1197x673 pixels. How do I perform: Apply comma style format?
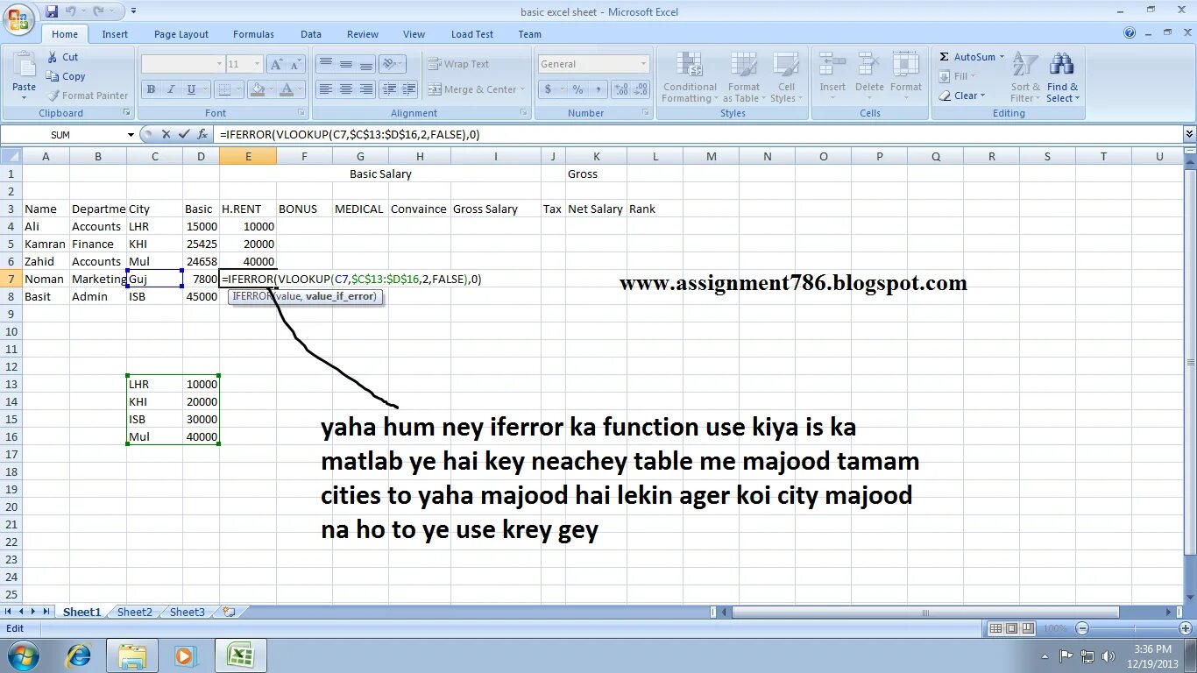coord(598,89)
